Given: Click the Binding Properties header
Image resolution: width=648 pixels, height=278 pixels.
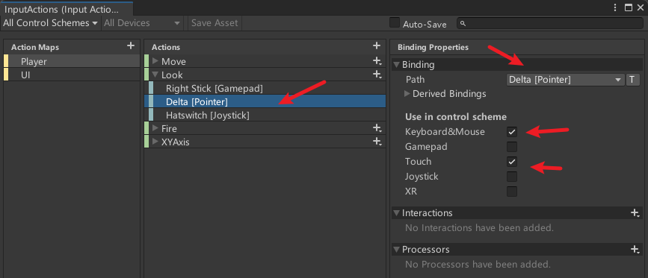Looking at the screenshot, I should click(x=433, y=48).
